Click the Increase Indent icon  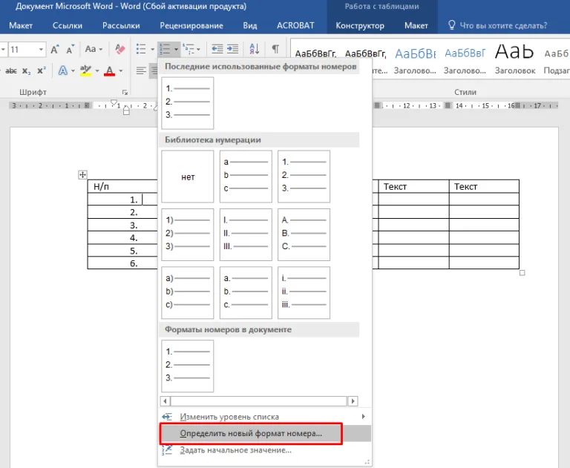coord(232,49)
